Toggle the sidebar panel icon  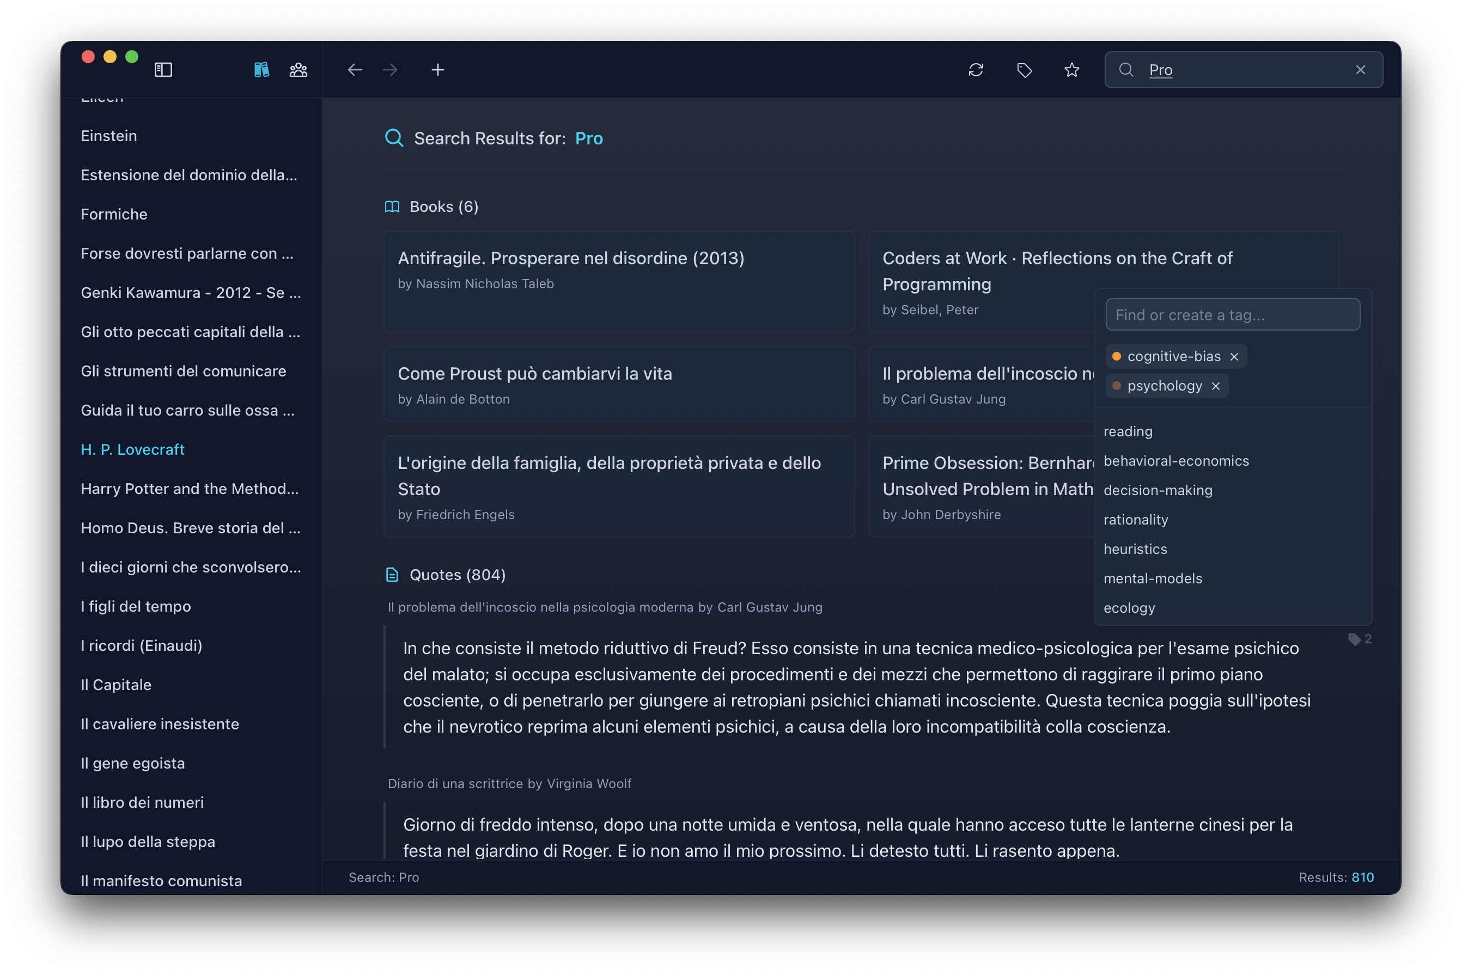tap(163, 70)
